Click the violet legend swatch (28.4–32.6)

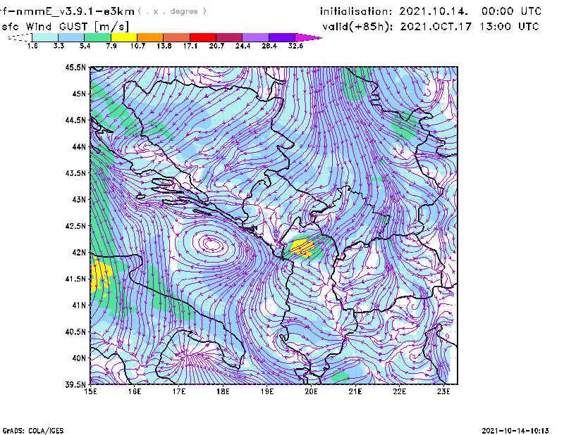pyautogui.click(x=282, y=37)
